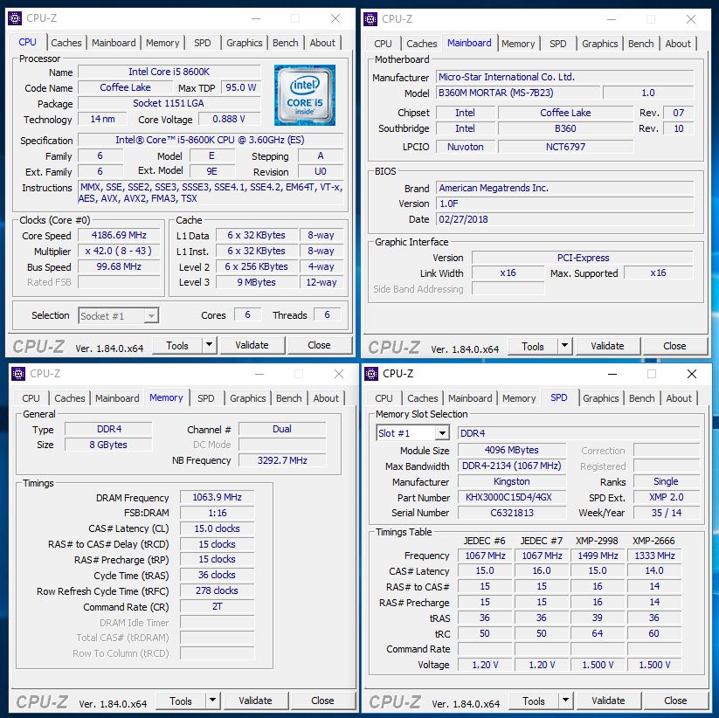Click Tools button in SPD window
This screenshot has height=718, width=719.
tap(534, 701)
